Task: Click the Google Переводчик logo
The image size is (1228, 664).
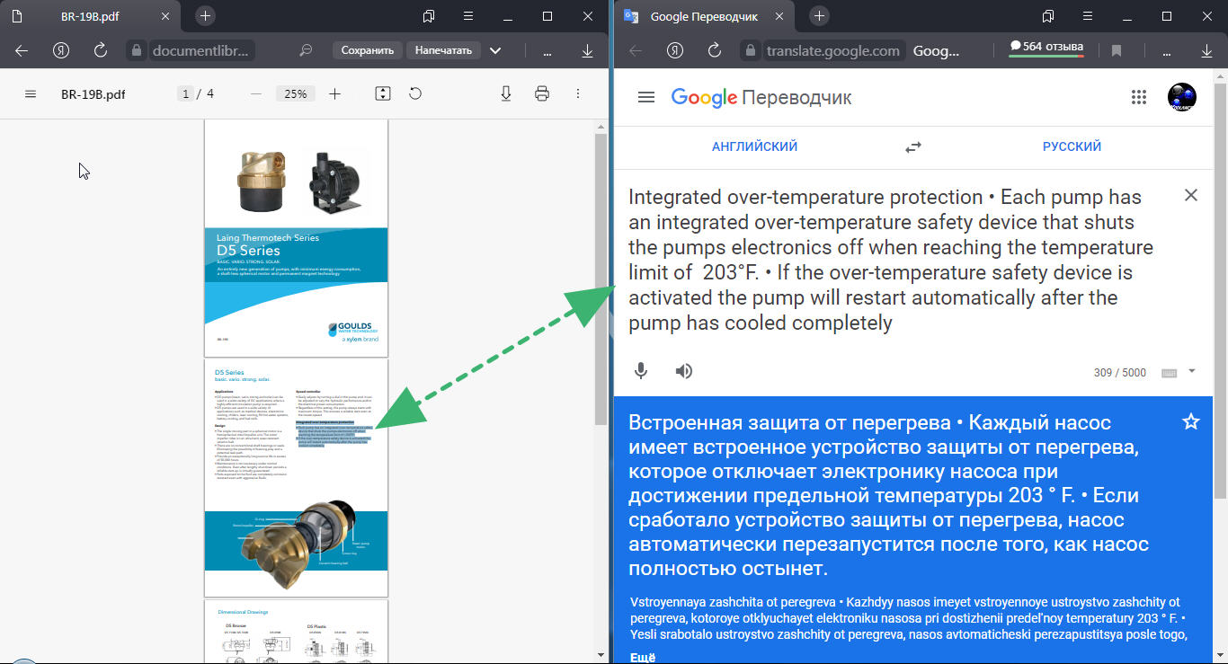Action: 761,97
